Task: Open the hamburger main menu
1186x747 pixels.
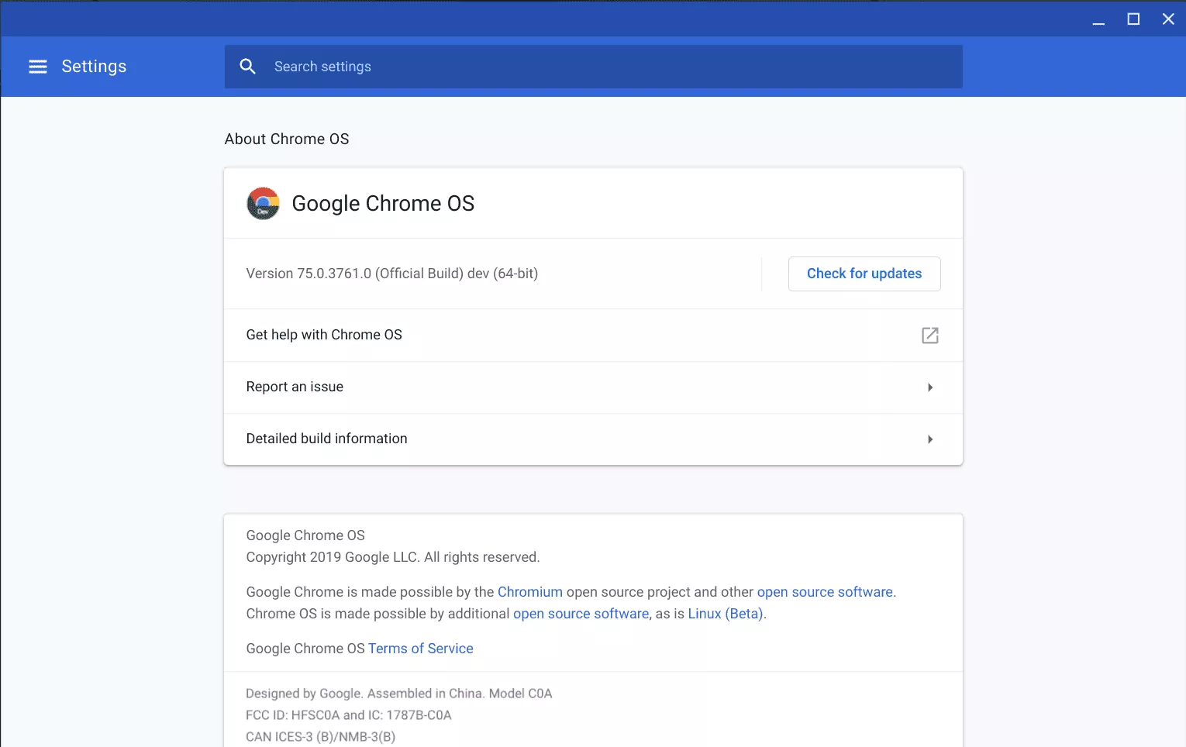Action: tap(38, 67)
